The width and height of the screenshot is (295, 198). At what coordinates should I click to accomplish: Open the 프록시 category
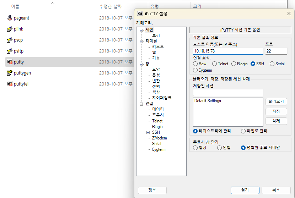(158, 115)
